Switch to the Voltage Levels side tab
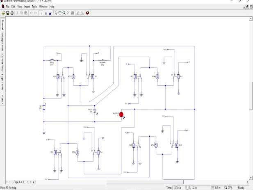 [2, 41]
